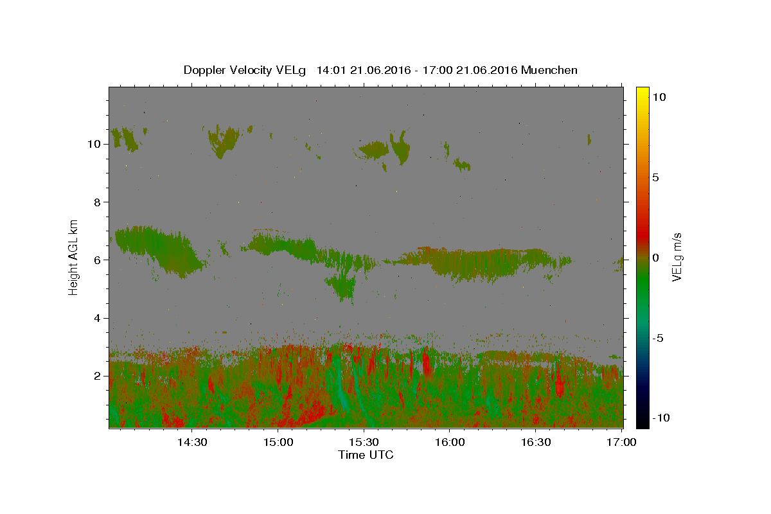Click the colorbar value '0'
This screenshot has height=514, width=771.
656,258
